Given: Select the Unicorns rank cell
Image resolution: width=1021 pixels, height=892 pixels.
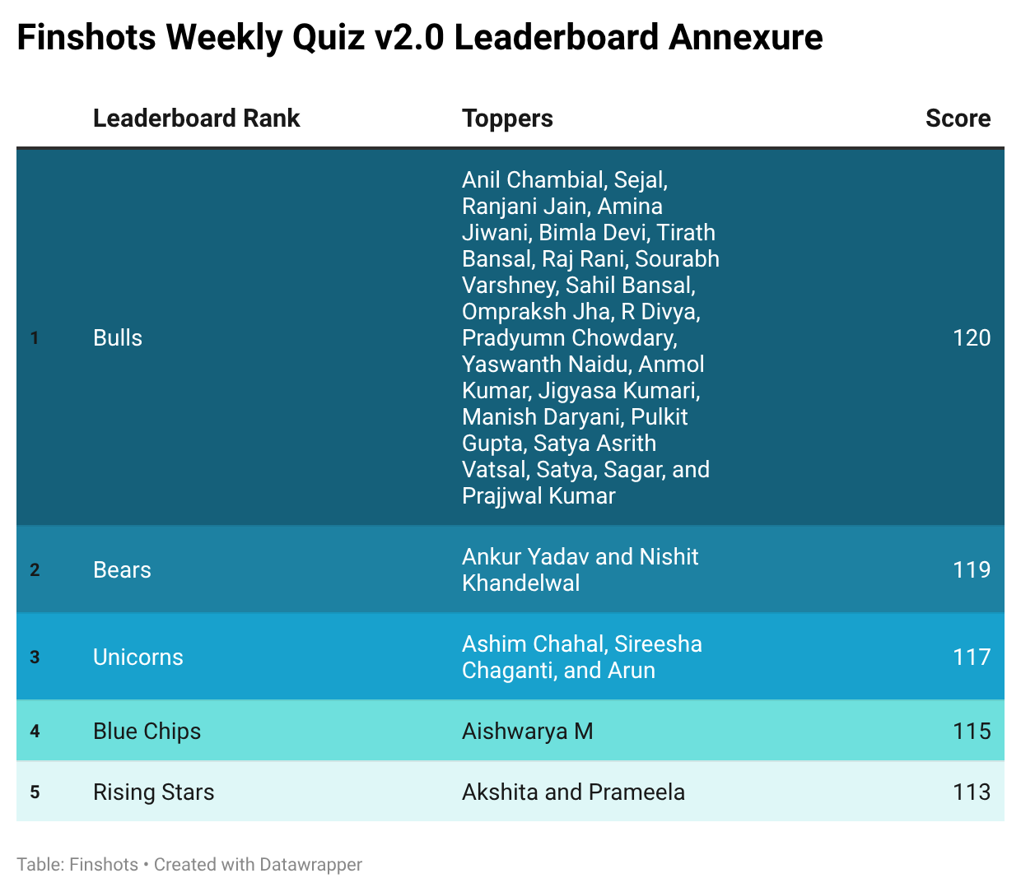Looking at the screenshot, I should [x=138, y=657].
